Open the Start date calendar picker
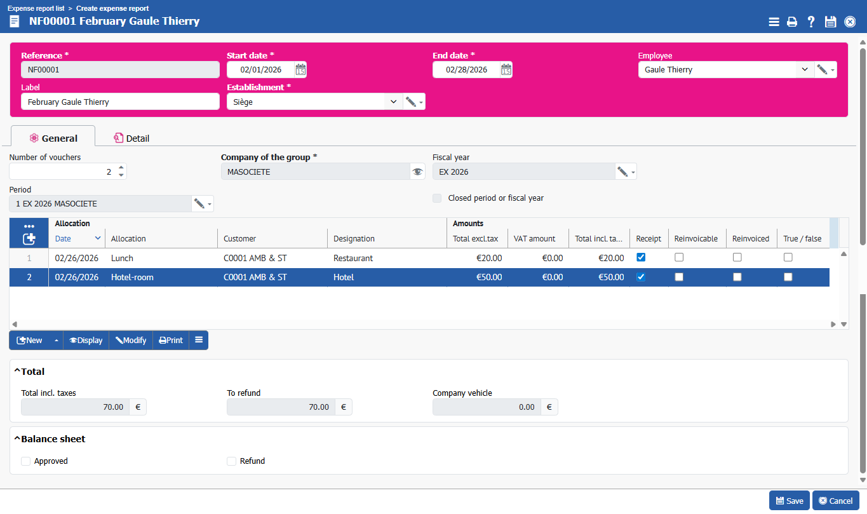The image size is (867, 514). 301,70
